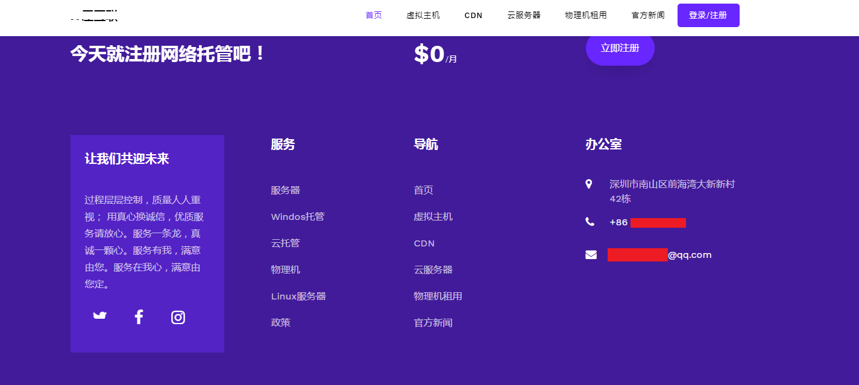Open the Linux服务器 footer link
The height and width of the screenshot is (385, 859).
coord(299,296)
